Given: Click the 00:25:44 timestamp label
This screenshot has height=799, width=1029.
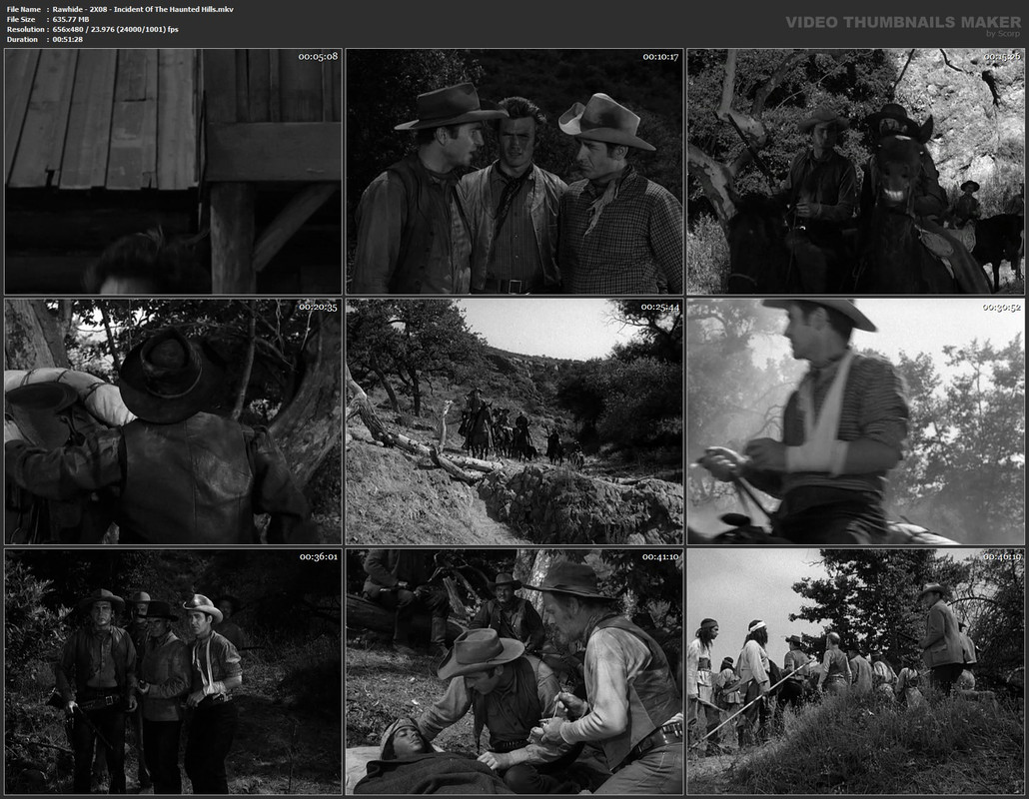Looking at the screenshot, I should [660, 307].
